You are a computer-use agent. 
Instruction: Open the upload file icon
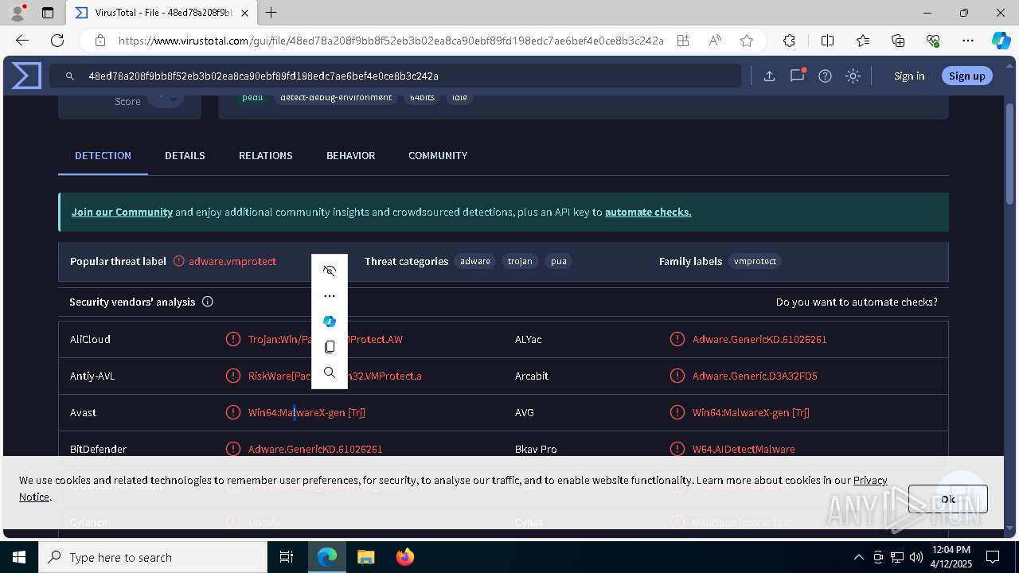click(769, 76)
